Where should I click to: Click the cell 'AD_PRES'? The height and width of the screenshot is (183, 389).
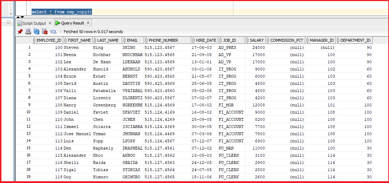coord(232,47)
